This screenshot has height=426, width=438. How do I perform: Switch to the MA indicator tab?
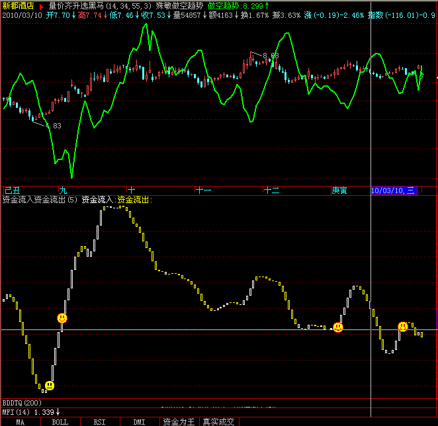click(21, 421)
